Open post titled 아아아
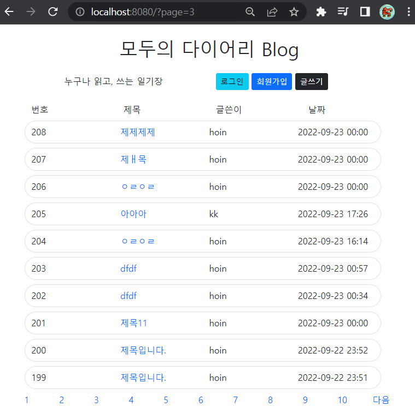This screenshot has height=419, width=415. tap(133, 214)
